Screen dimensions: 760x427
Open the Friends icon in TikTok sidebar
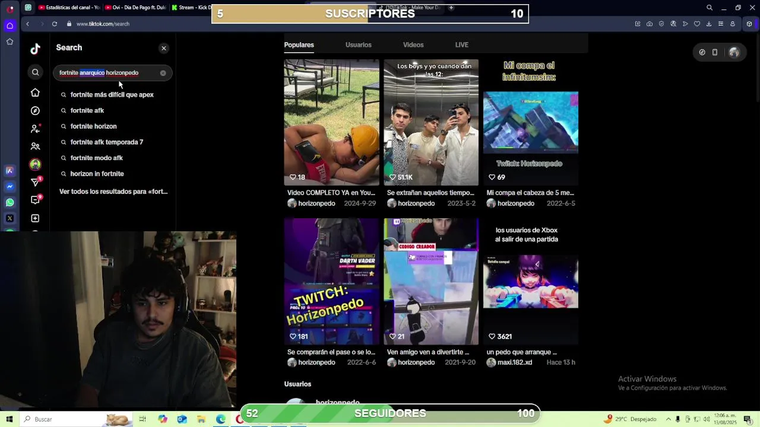pyautogui.click(x=35, y=146)
